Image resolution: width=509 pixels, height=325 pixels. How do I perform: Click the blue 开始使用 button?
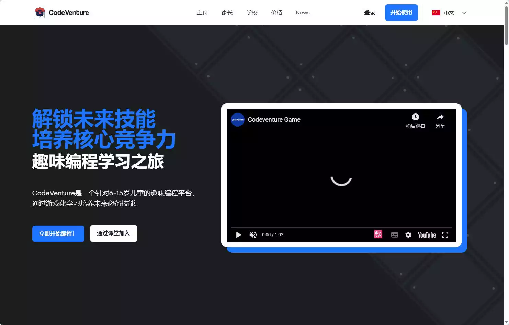pos(401,13)
